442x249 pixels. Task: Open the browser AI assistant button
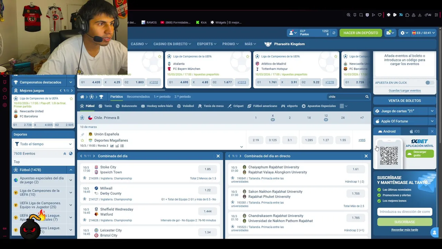point(428,15)
